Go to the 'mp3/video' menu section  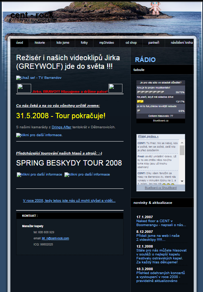[107, 43]
